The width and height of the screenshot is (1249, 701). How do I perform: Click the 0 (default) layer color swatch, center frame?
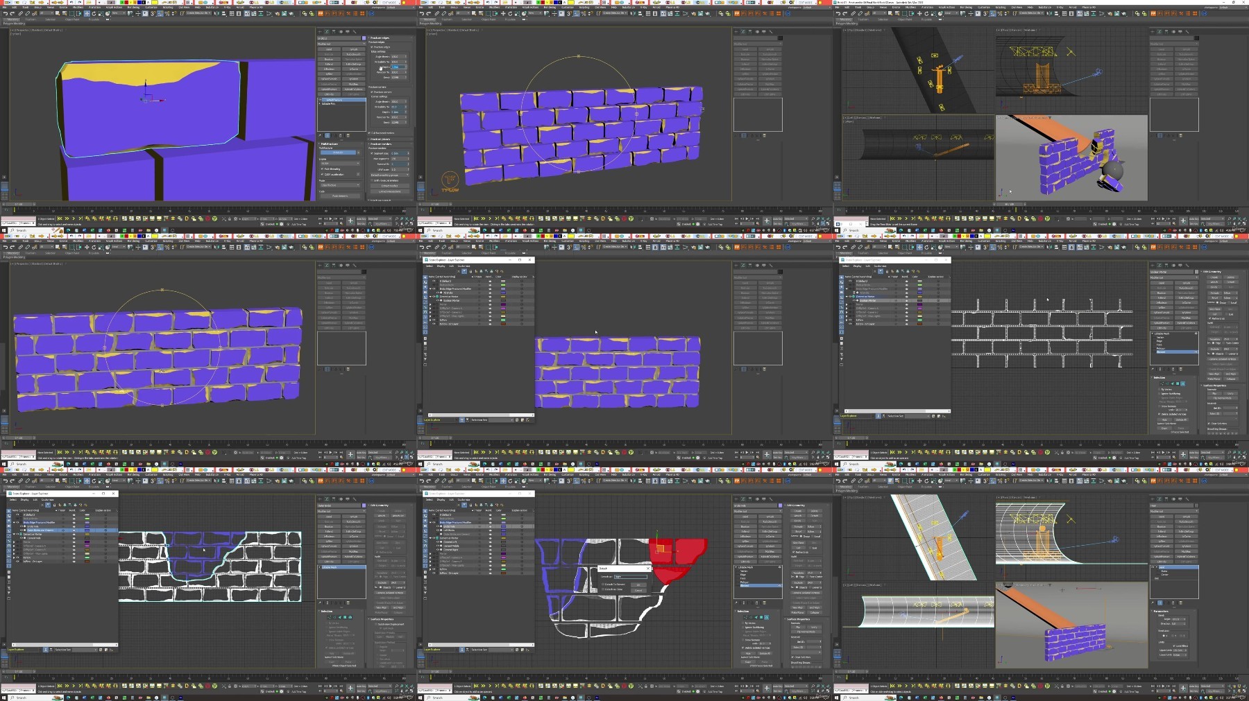point(502,282)
